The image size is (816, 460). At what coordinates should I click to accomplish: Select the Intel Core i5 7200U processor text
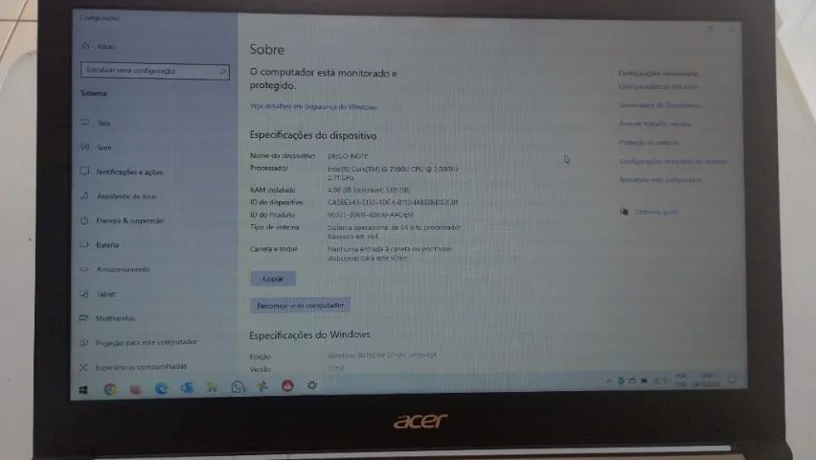tap(393, 173)
